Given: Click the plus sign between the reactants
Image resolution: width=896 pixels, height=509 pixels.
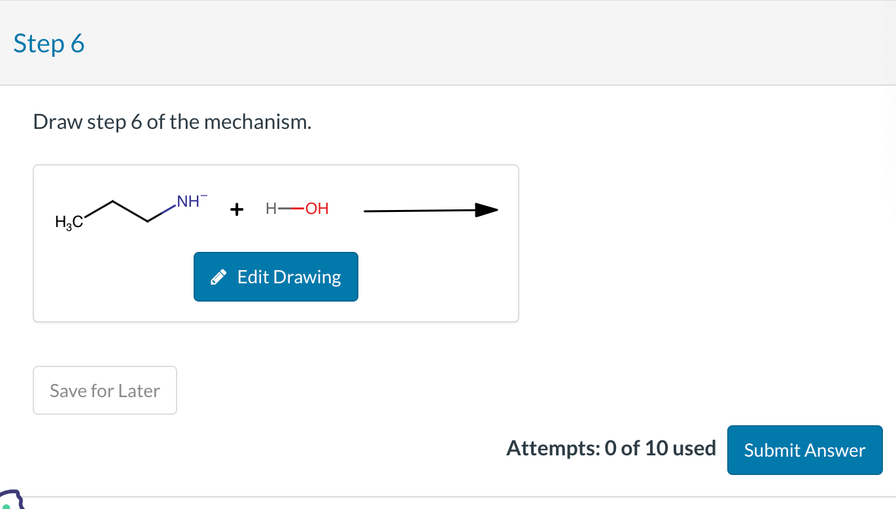Looking at the screenshot, I should click(x=236, y=209).
